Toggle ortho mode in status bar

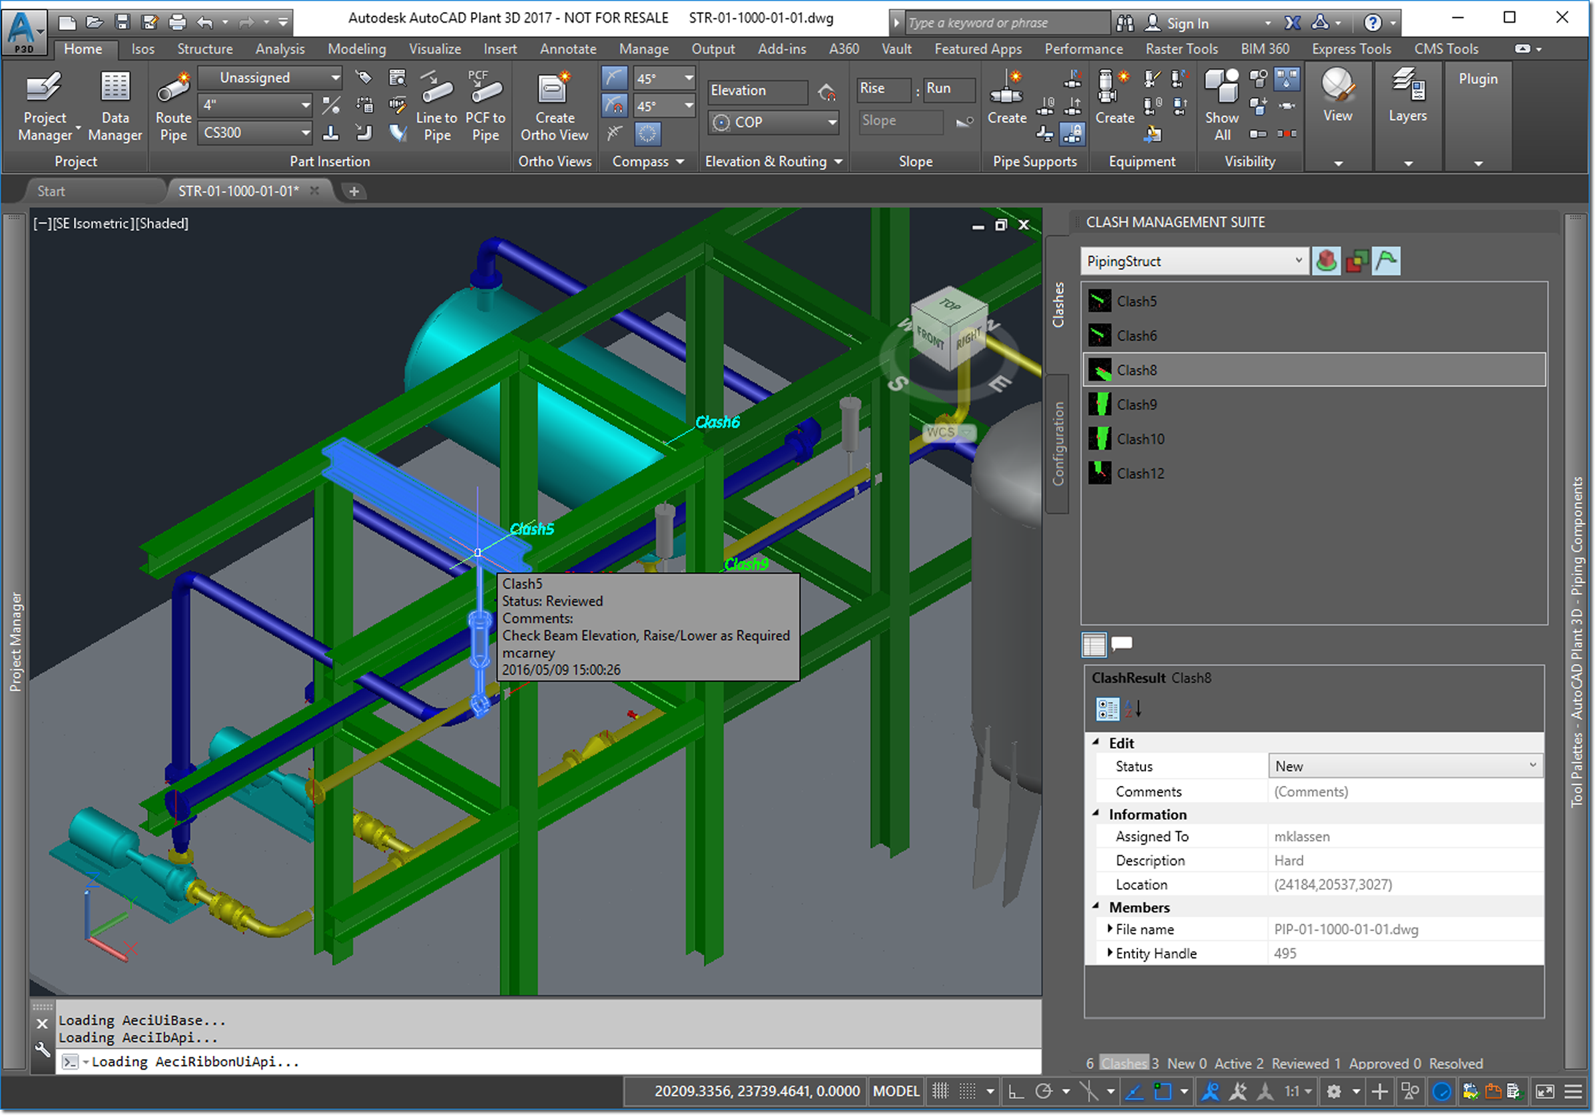tap(1016, 1092)
